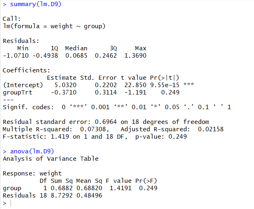Click the lm formula weight ~ group line

point(54,26)
